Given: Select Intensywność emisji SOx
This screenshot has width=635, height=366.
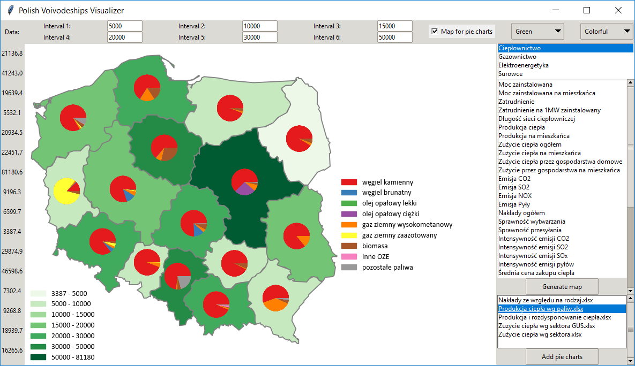Looking at the screenshot, I should coord(562,256).
